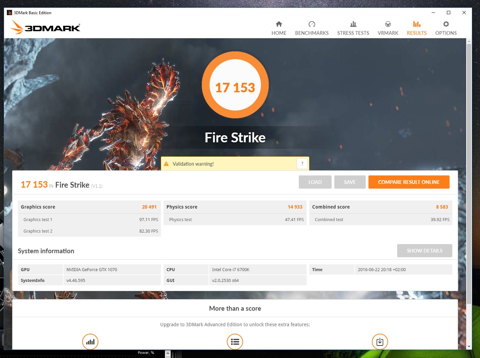Click the Fire Strike title heading
This screenshot has width=480, height=358.
[235, 138]
